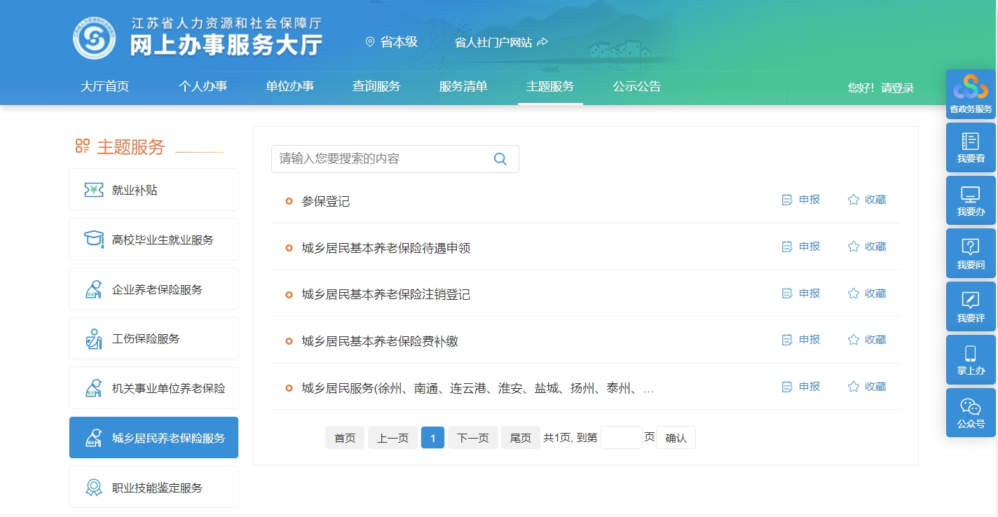Open 参保登记 item title
Image resolution: width=998 pixels, height=517 pixels.
[x=326, y=202]
